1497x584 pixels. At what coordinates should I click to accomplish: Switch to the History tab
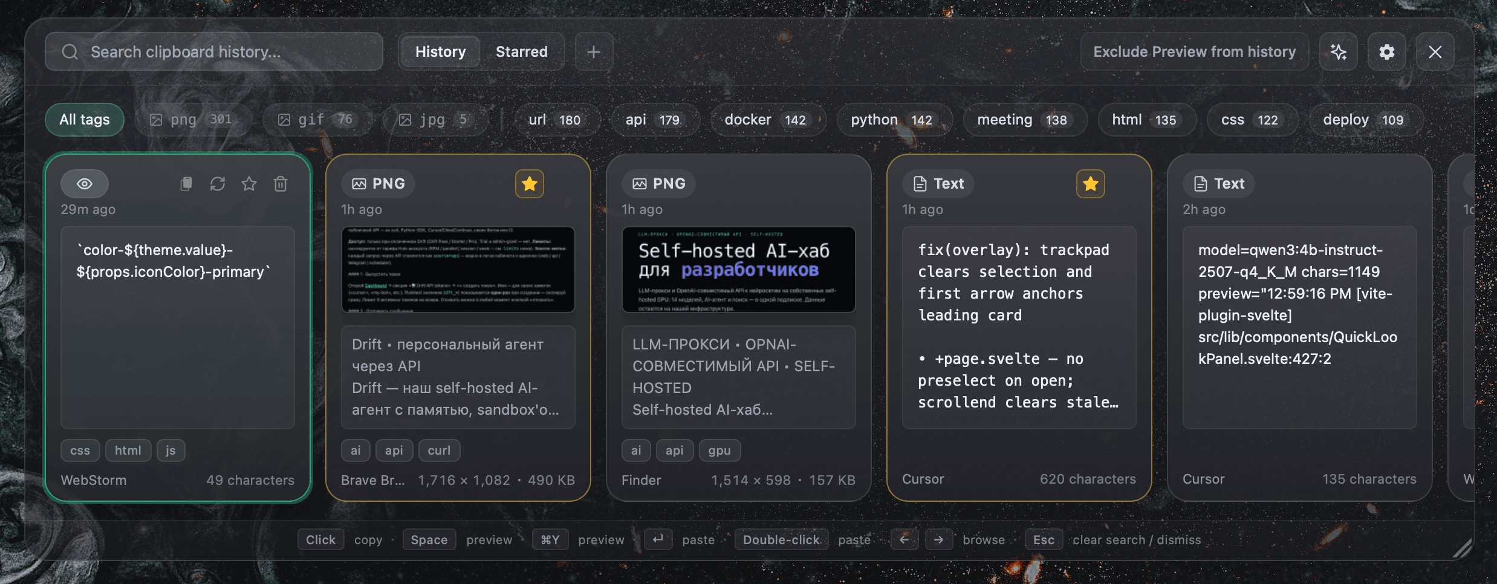point(440,52)
